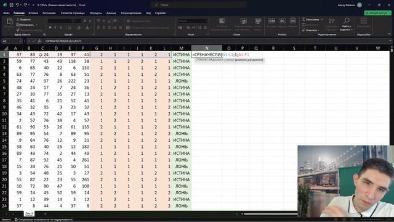Viewport: 394px width, 222px height.
Task: Click the Автосумма sigma button
Action: [311, 19]
